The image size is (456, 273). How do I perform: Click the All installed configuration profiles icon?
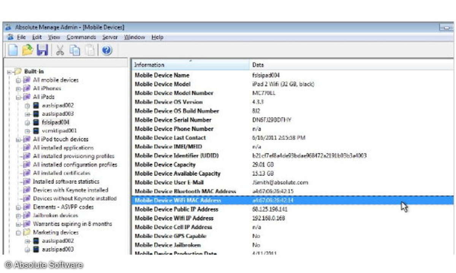point(27,165)
